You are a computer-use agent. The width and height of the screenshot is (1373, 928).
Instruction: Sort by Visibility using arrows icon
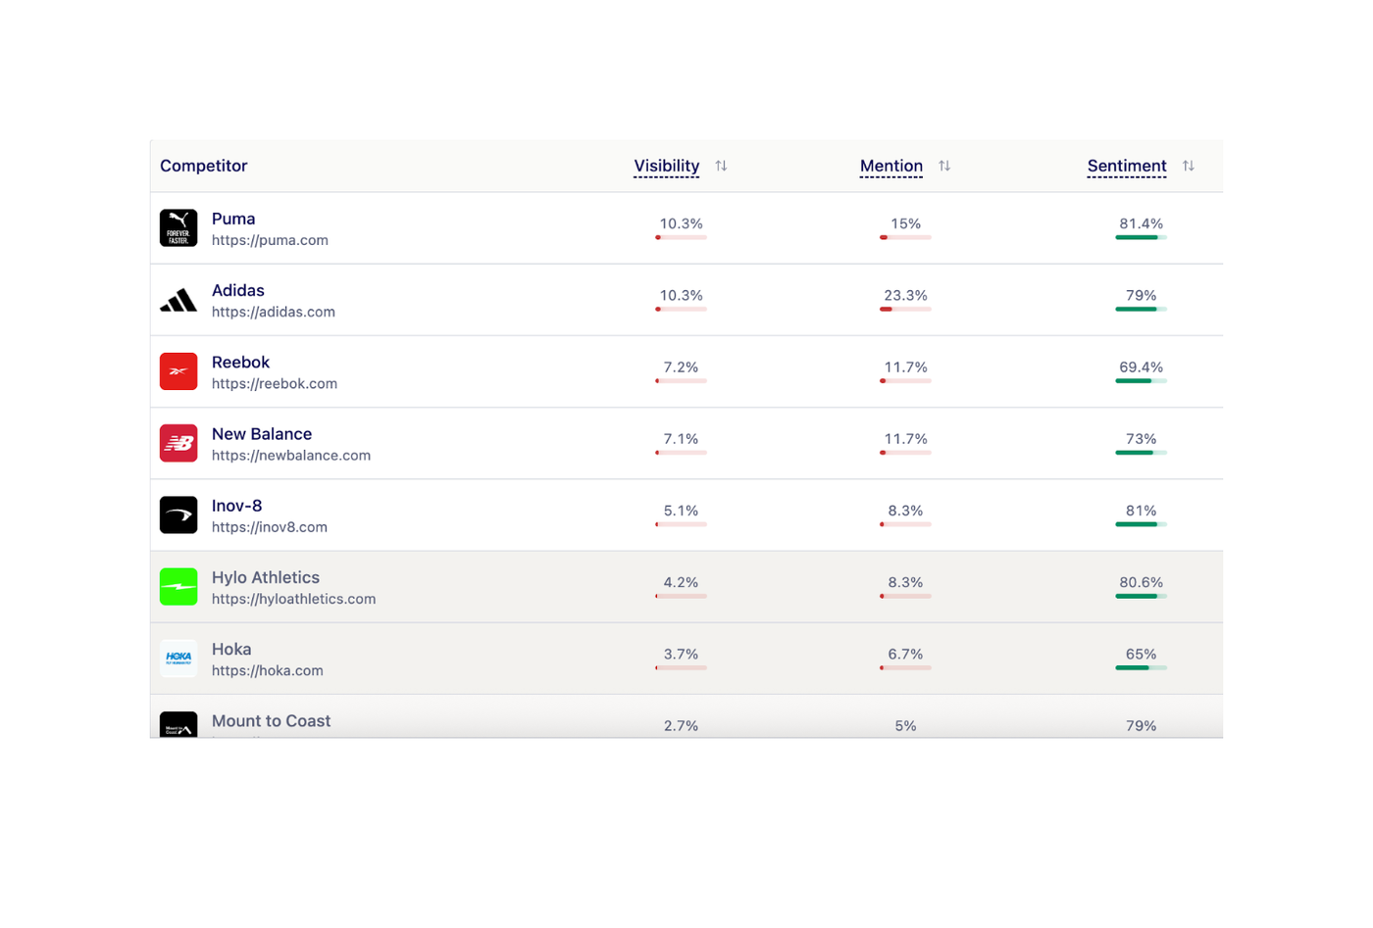click(721, 166)
